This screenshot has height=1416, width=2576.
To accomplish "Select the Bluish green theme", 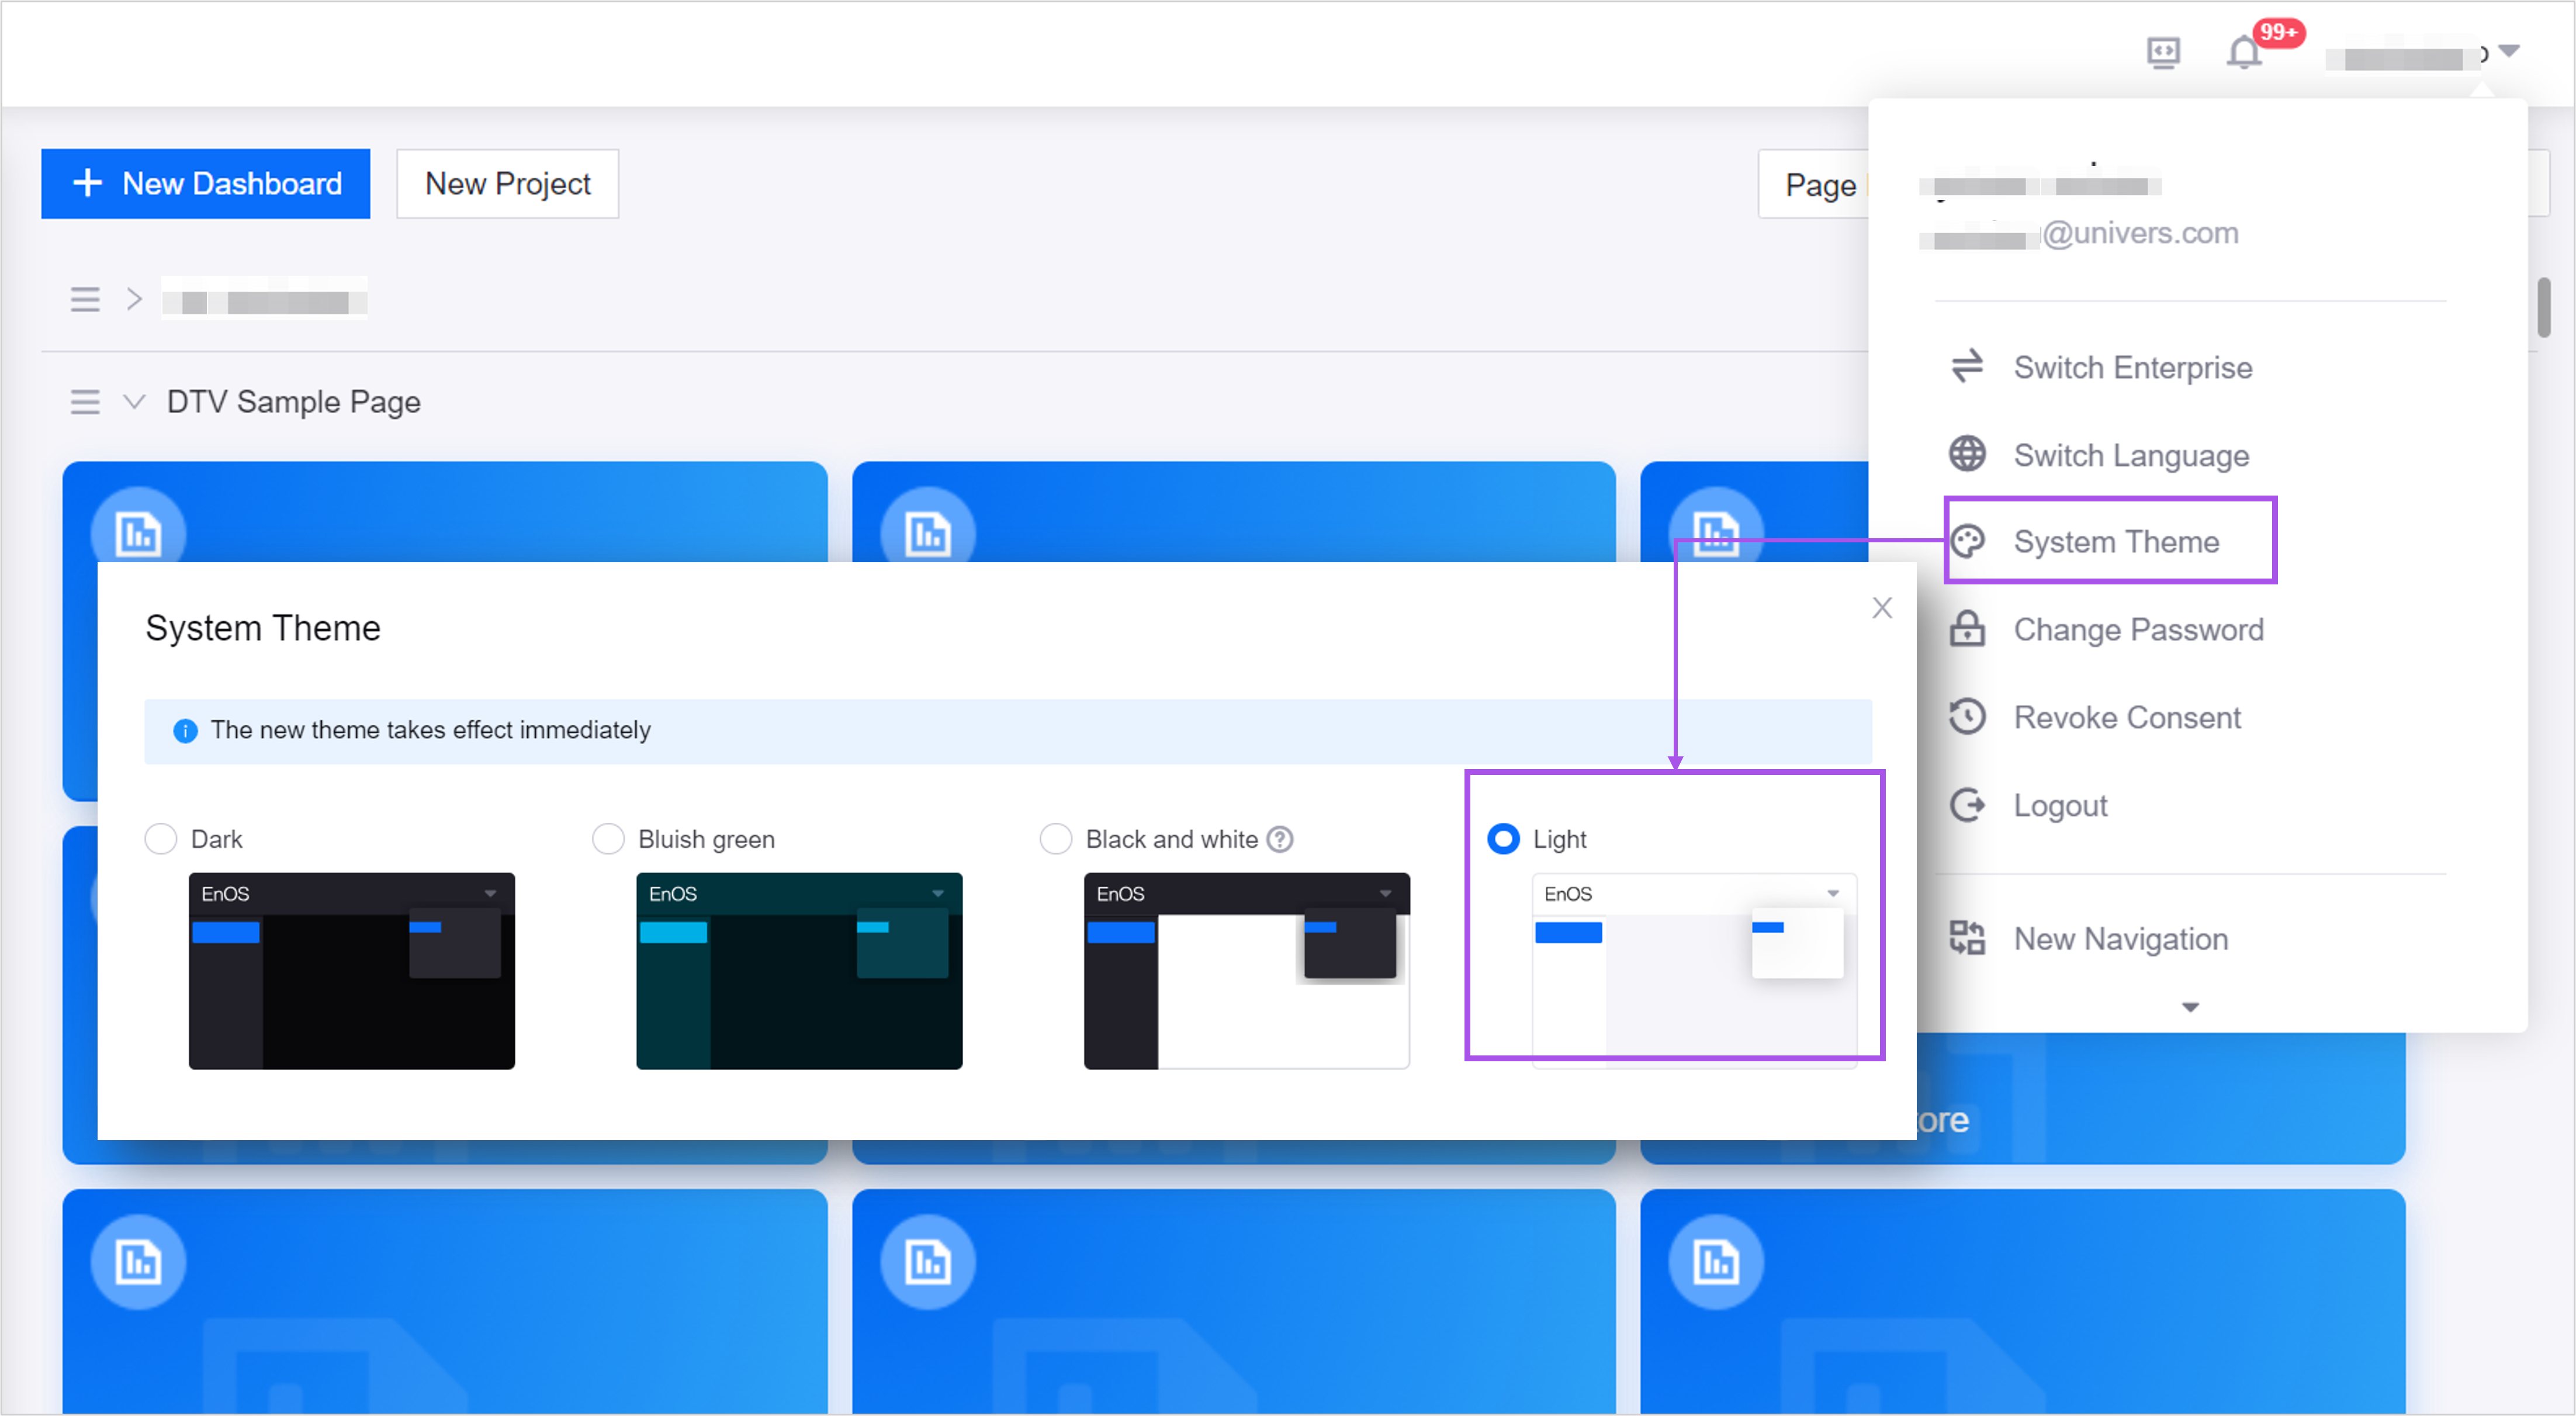I will (x=608, y=839).
